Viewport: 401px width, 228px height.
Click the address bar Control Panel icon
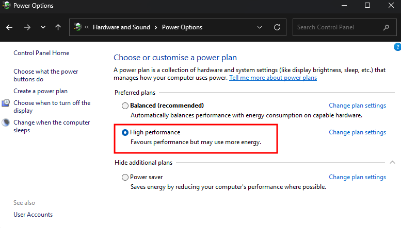78,27
